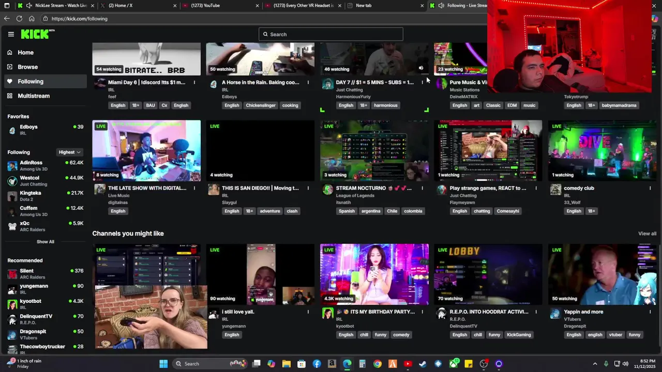Open File Explorer from the taskbar
The image size is (662, 372).
coord(286,364)
